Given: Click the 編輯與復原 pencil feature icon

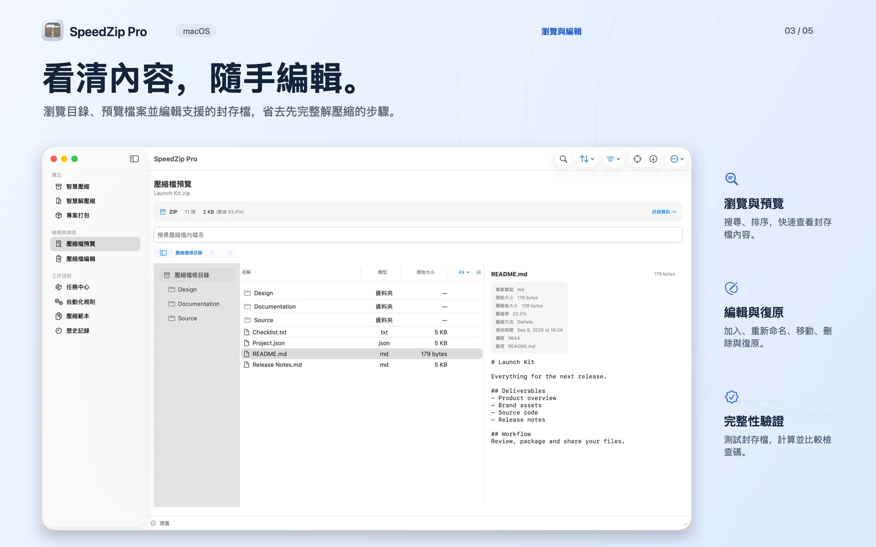Looking at the screenshot, I should tap(731, 288).
